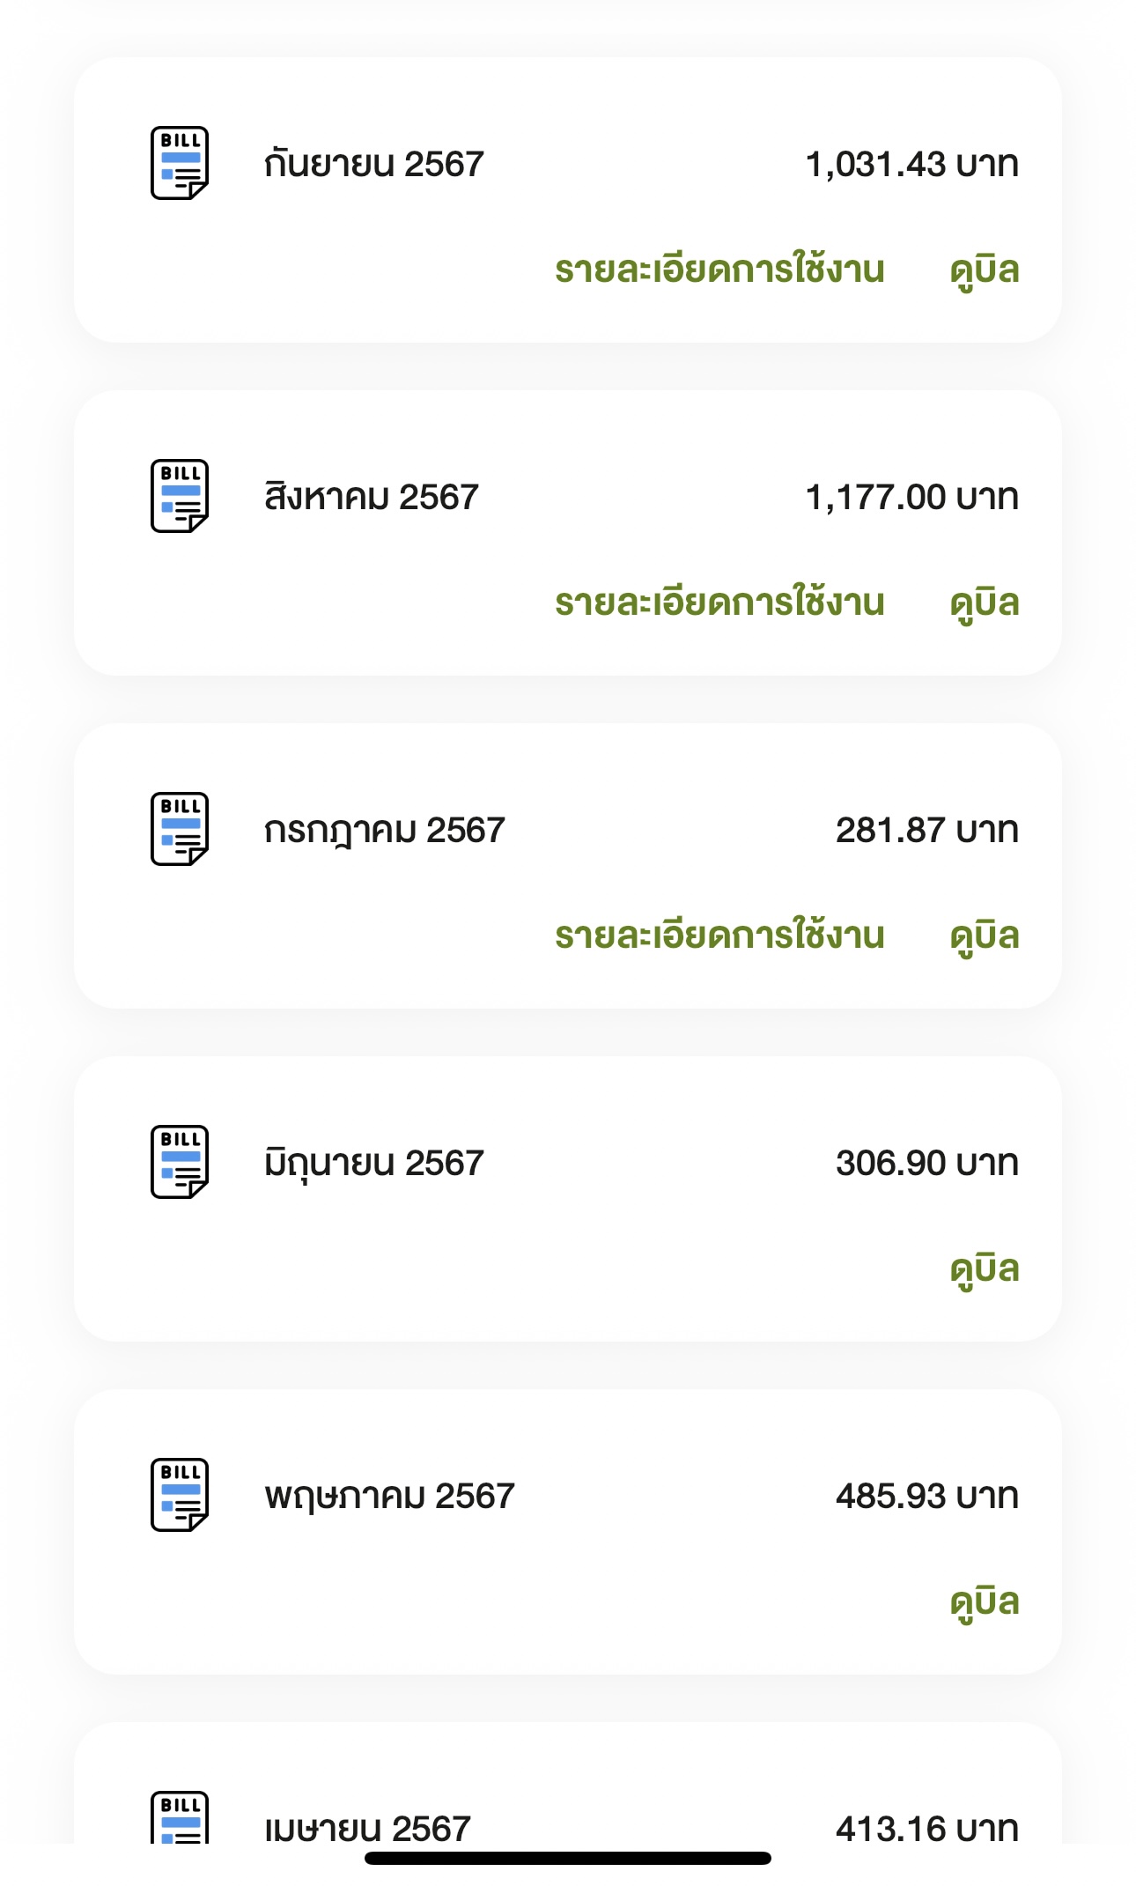The width and height of the screenshot is (1136, 1886).
Task: Tap the 1,177.00 บาท amount
Action: (911, 497)
